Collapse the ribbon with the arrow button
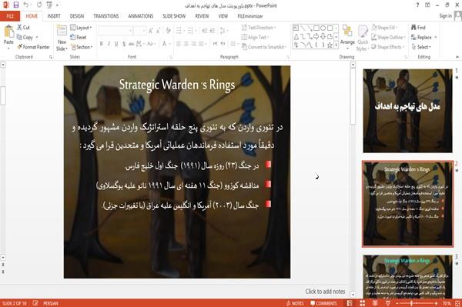 tap(457, 57)
